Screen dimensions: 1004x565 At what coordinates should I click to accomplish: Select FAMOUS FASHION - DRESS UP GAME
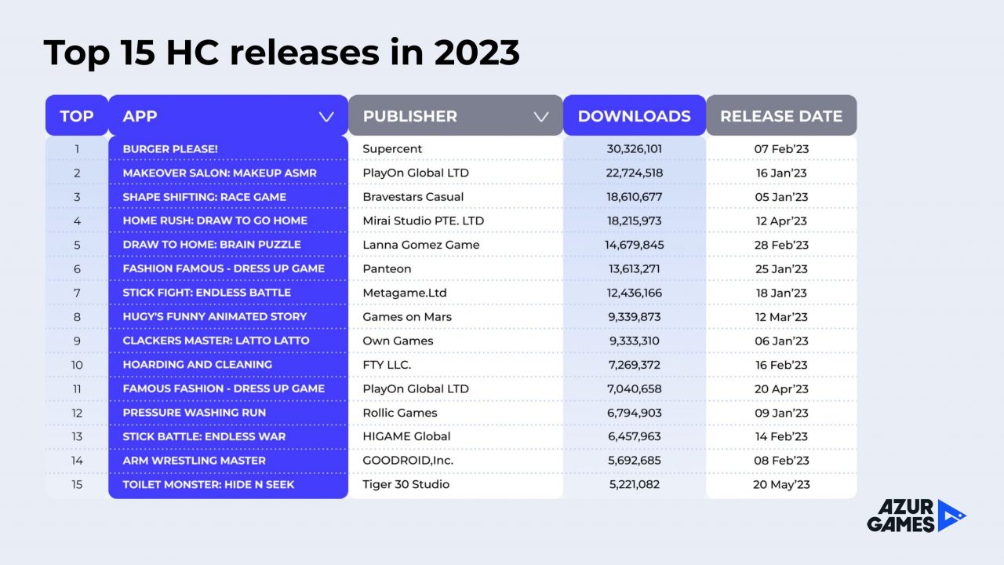[x=224, y=388]
